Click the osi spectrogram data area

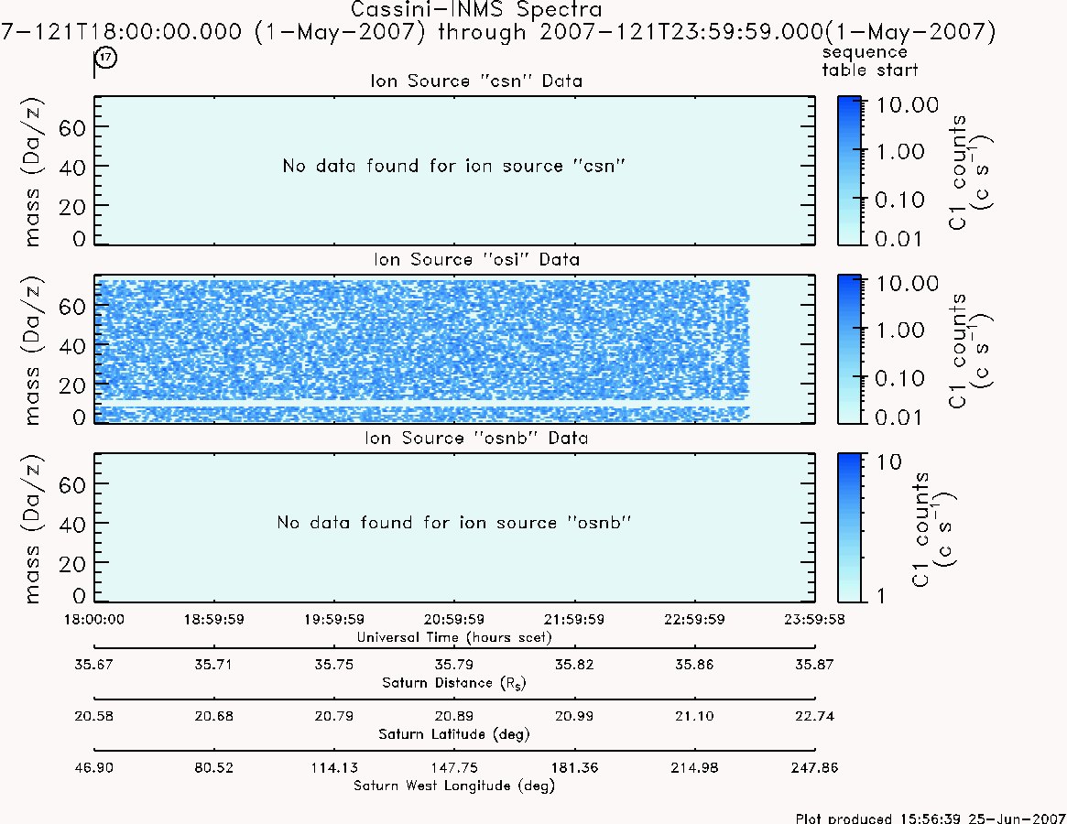[x=422, y=351]
